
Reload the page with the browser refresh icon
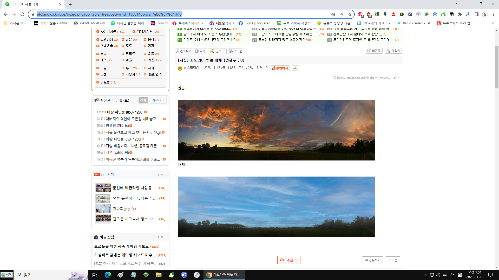(22, 14)
